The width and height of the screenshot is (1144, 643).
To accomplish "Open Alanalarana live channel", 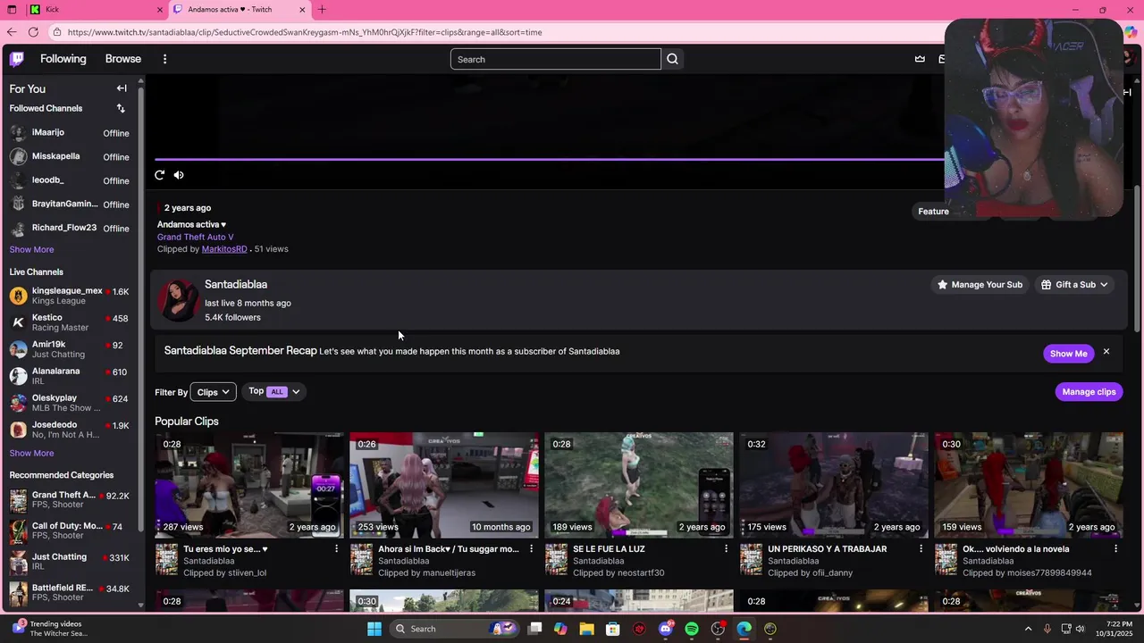I will click(x=70, y=376).
